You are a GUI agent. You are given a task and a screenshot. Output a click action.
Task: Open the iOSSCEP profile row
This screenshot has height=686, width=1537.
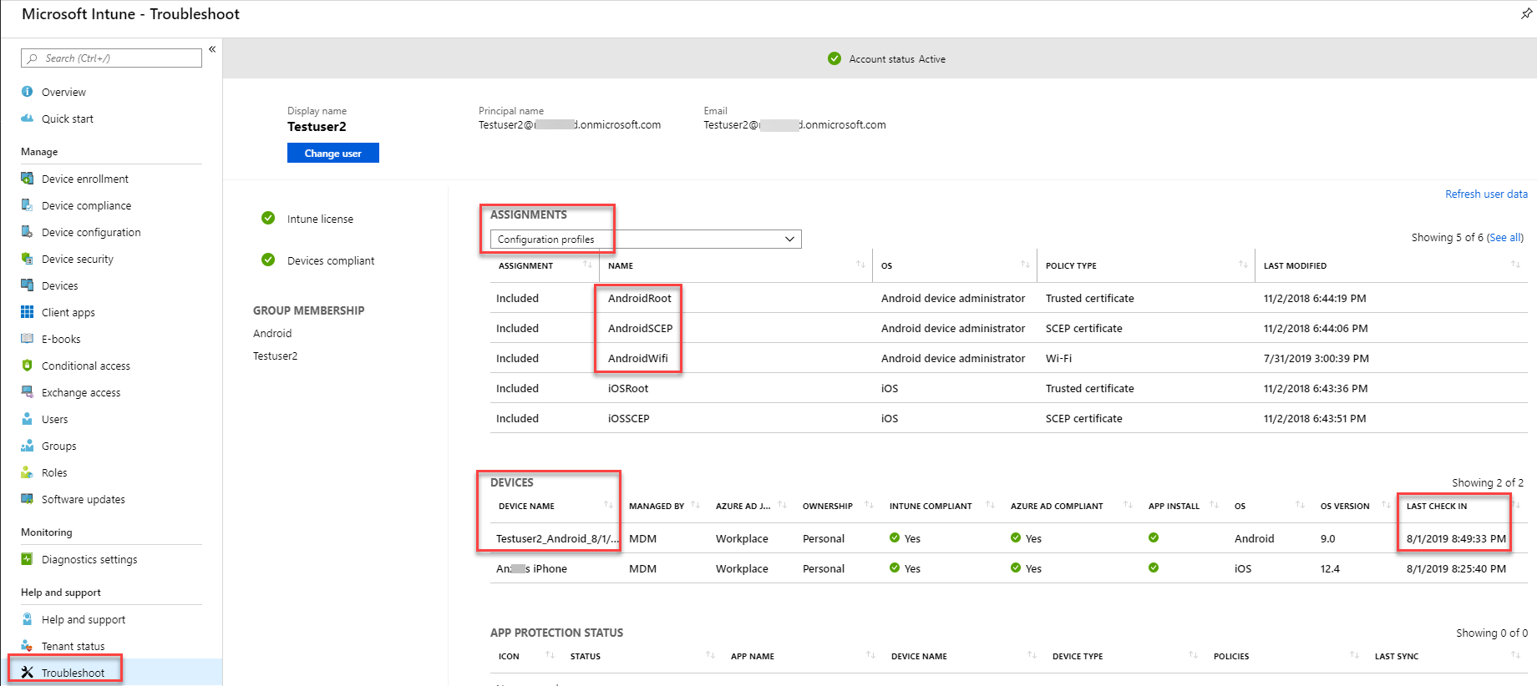tap(1008, 418)
